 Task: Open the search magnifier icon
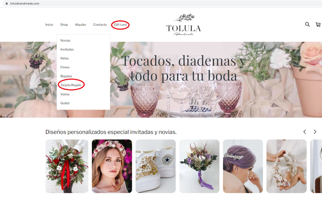(307, 25)
